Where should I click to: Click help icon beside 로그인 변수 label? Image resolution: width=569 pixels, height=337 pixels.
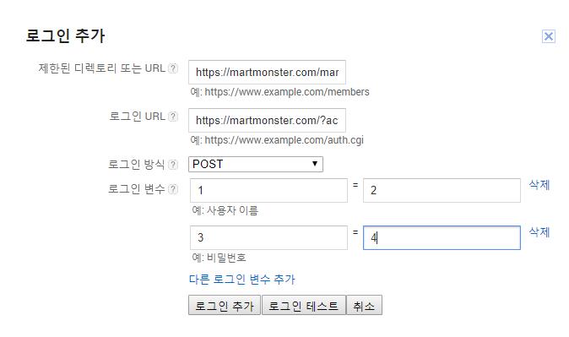(173, 189)
